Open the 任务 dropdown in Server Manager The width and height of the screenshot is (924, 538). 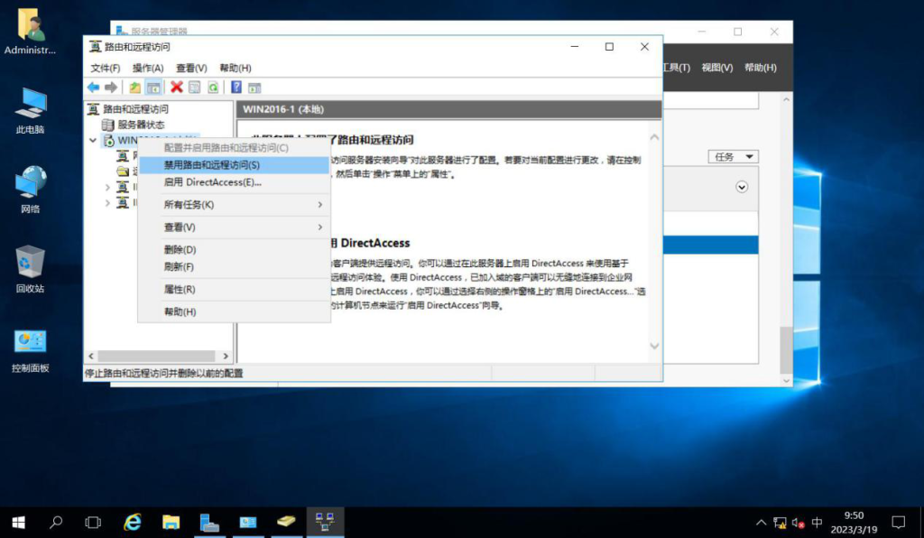point(733,157)
